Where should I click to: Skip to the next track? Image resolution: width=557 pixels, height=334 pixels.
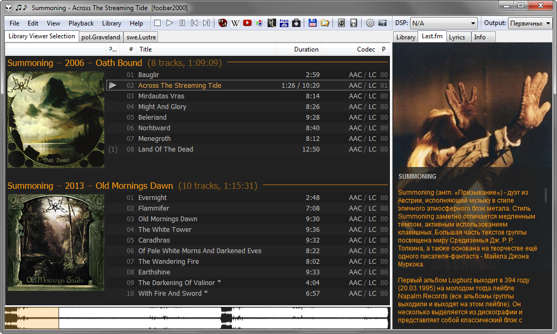206,23
